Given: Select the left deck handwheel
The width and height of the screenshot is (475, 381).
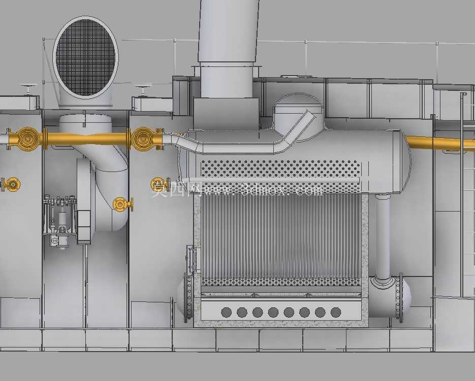Looking at the screenshot, I should point(27,89).
